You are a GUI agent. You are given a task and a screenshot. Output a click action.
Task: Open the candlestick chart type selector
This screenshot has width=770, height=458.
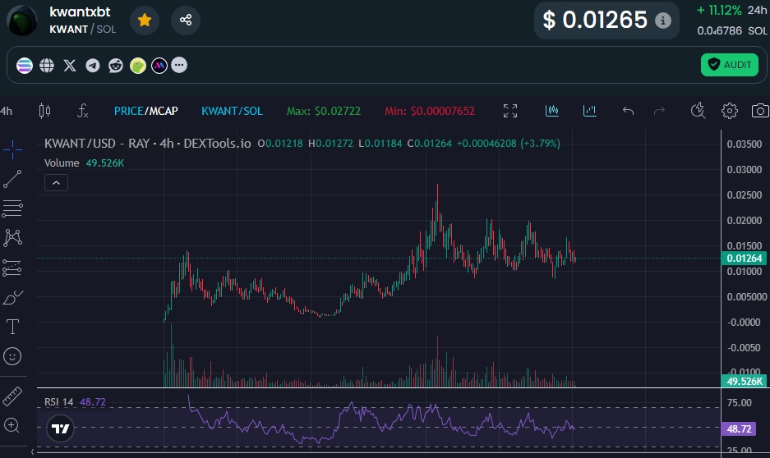44,111
